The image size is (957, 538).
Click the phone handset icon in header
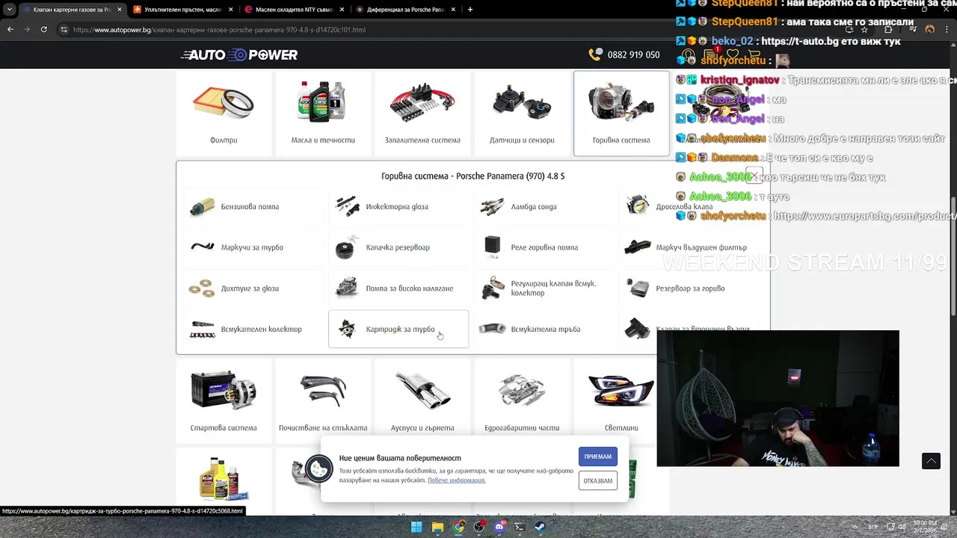[595, 54]
